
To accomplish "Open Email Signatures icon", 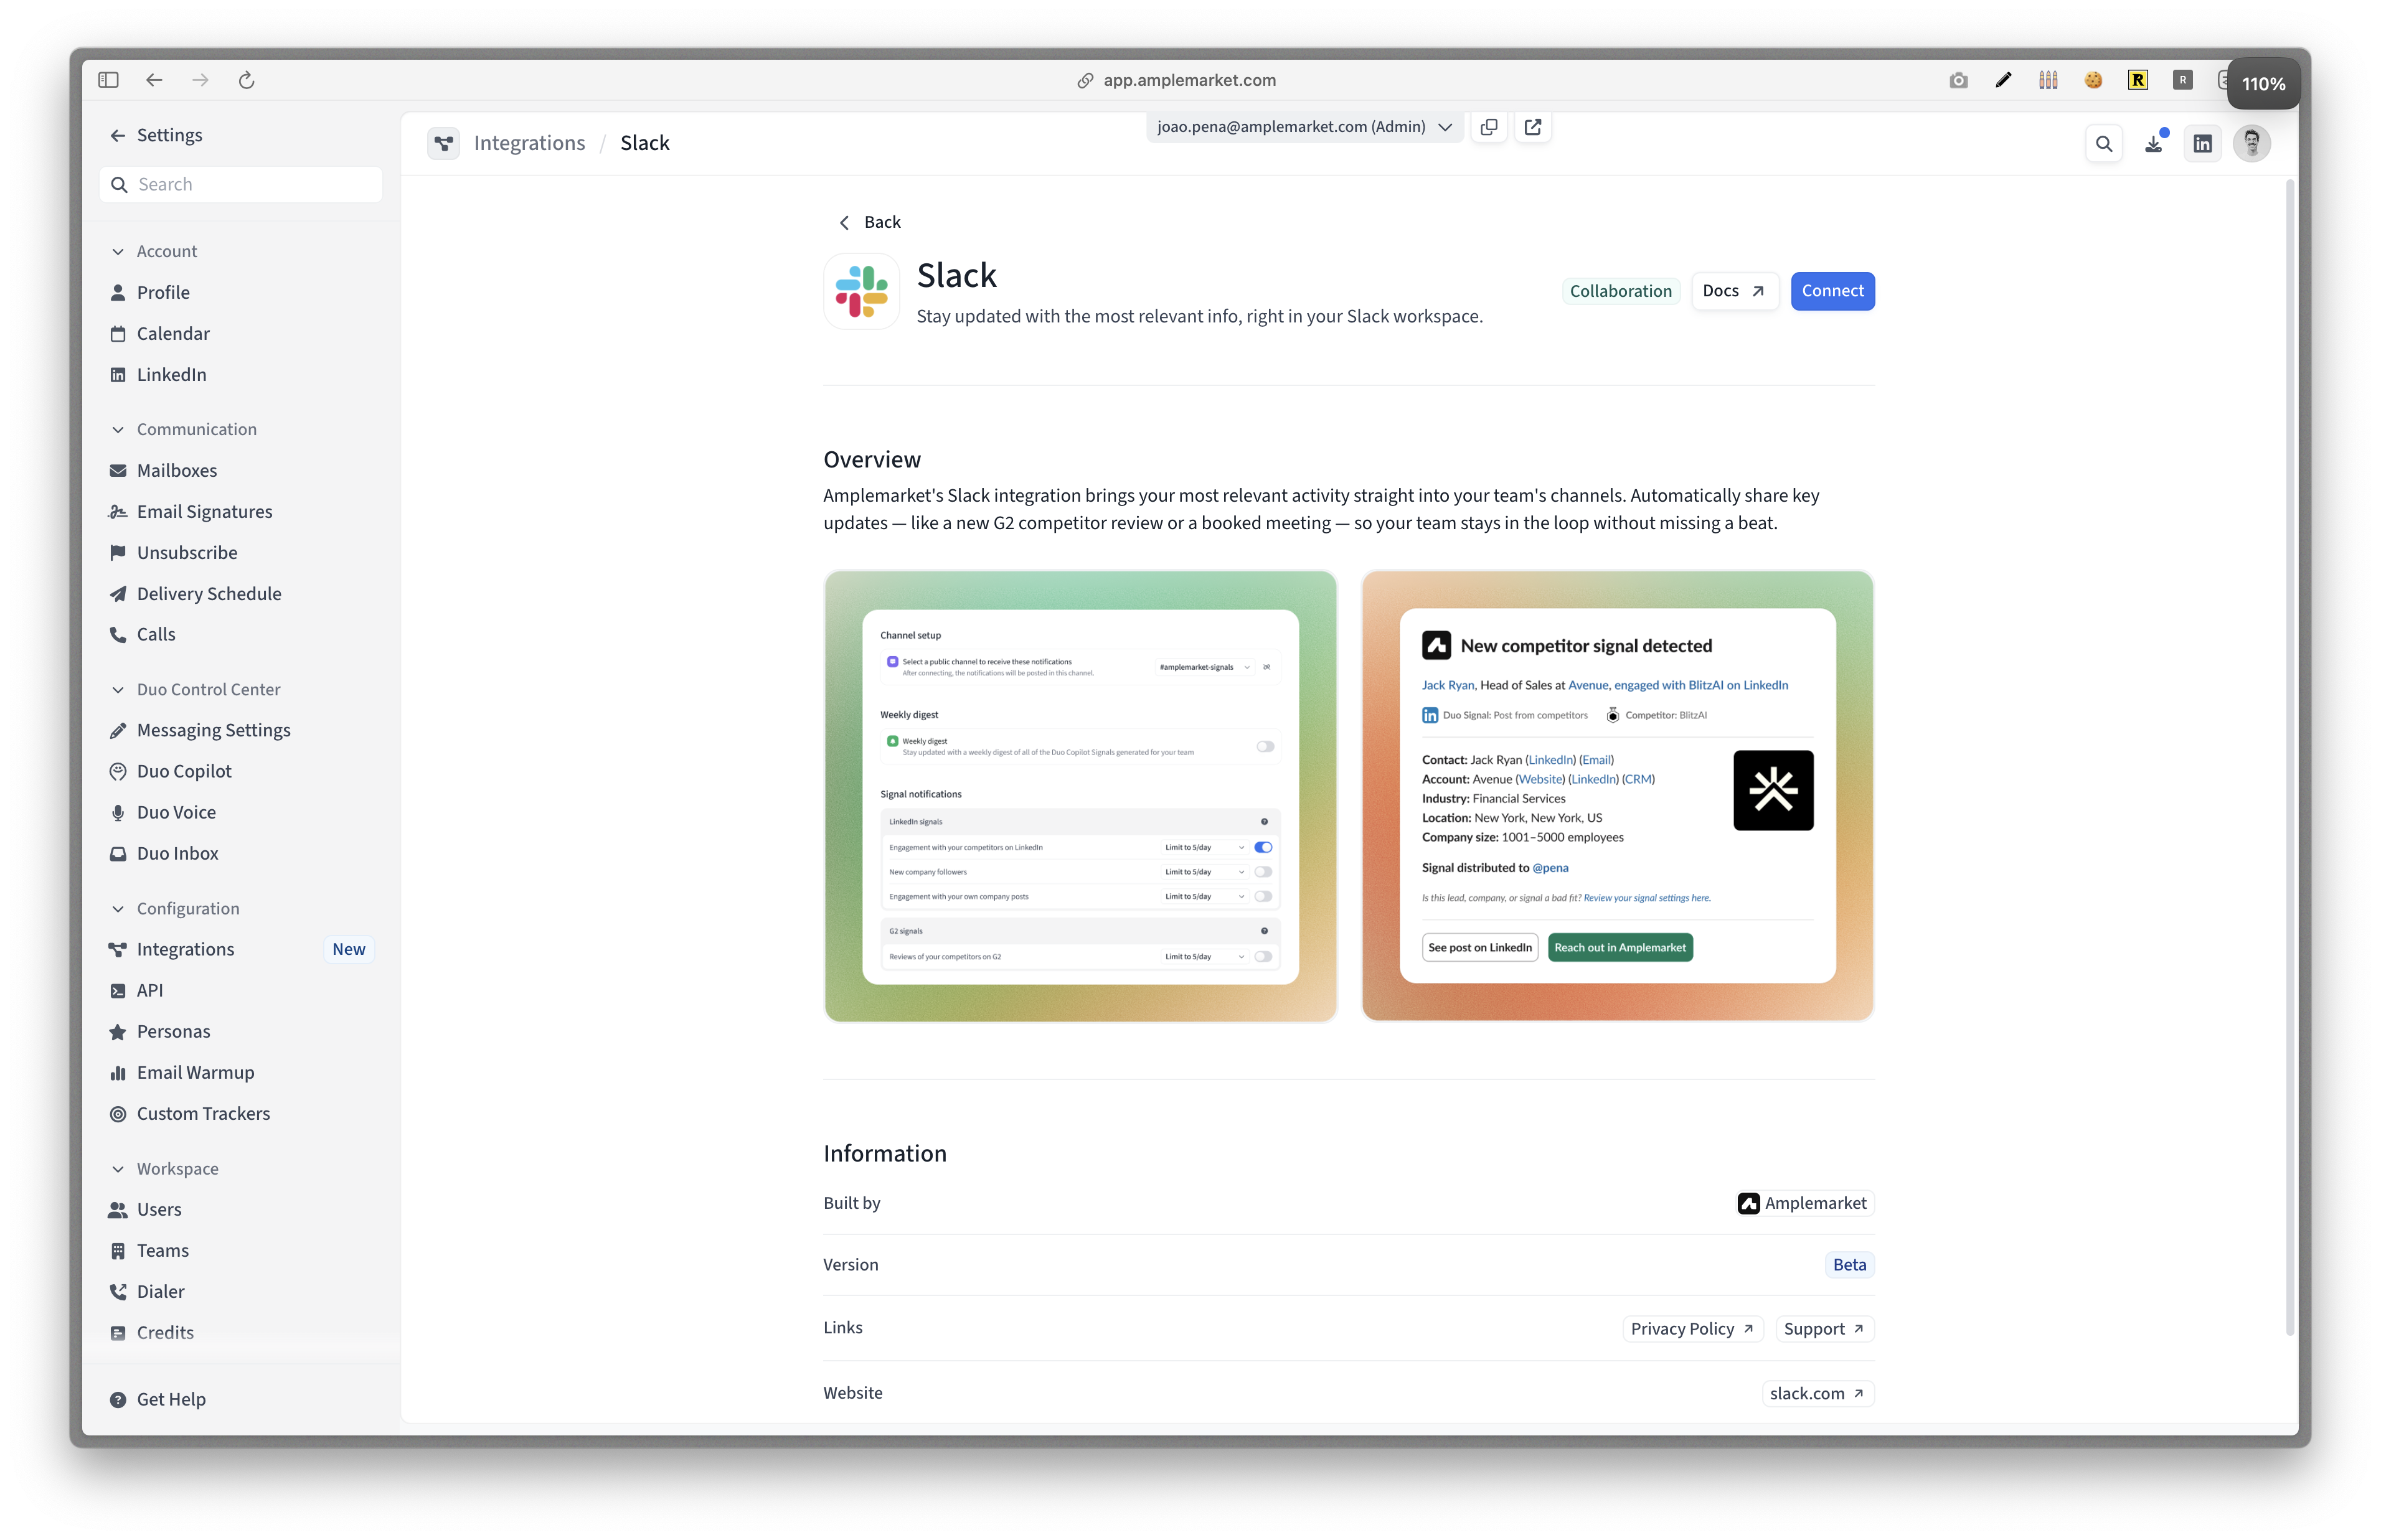I will click(x=118, y=511).
